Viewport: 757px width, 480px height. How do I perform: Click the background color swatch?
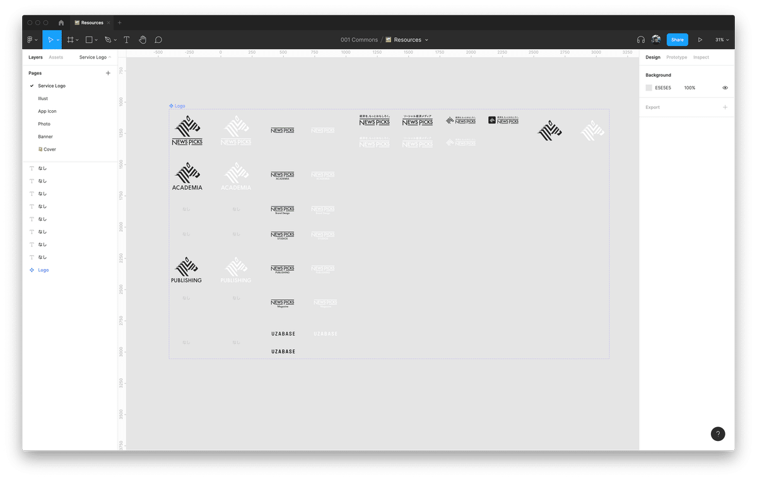(648, 88)
